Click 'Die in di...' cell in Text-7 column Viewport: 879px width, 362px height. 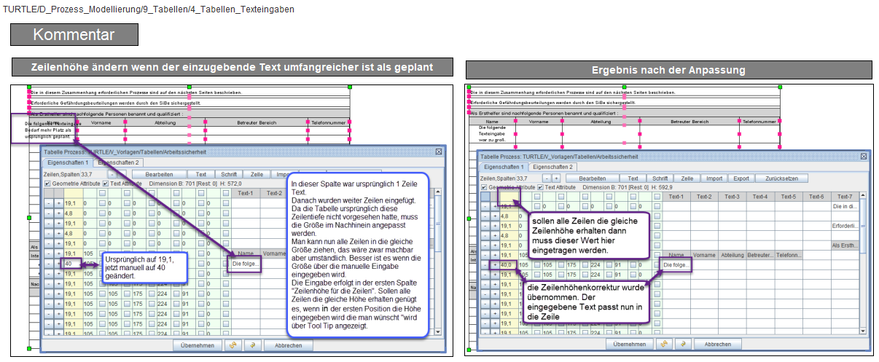click(844, 207)
